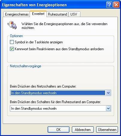Click the Erweitert tab
Screen dimensions: 121x136
point(38,14)
